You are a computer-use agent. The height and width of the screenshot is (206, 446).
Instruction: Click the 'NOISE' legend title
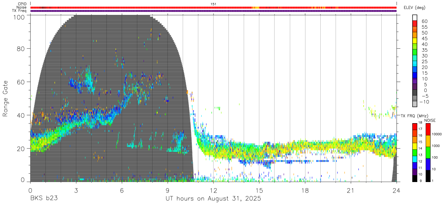430,120
